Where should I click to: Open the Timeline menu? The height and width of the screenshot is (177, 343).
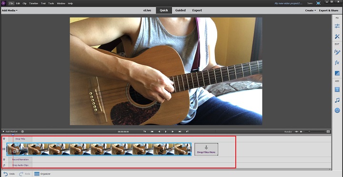(34, 3)
